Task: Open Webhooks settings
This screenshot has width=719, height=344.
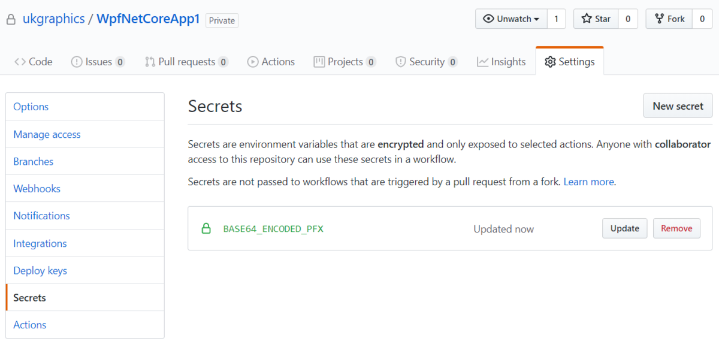Action: (x=85, y=188)
